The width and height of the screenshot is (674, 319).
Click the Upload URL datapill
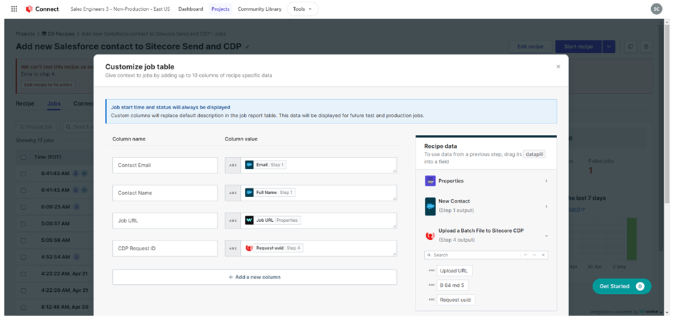point(454,271)
